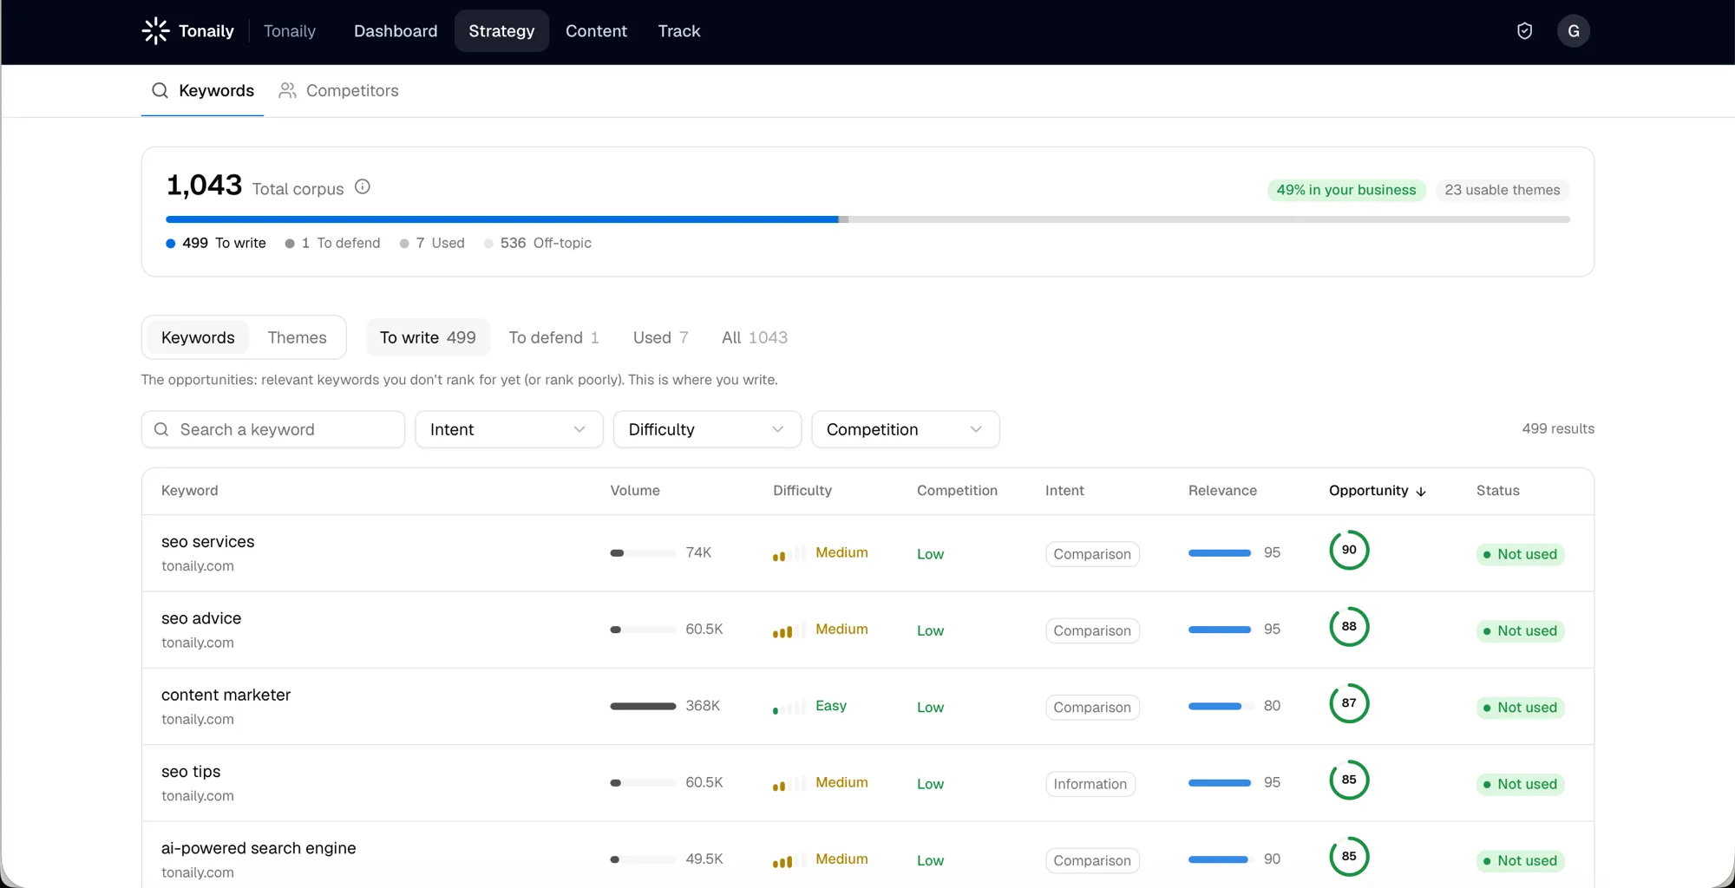
Task: Click the Competitors people icon
Action: click(x=287, y=90)
